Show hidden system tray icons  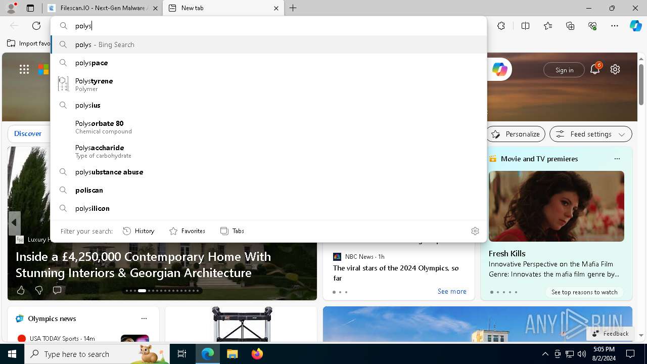click(545, 354)
